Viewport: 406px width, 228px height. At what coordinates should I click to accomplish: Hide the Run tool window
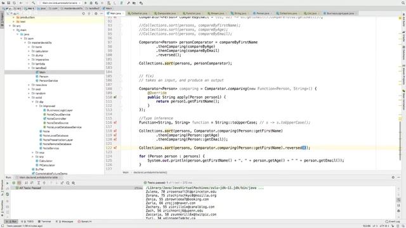click(x=399, y=177)
